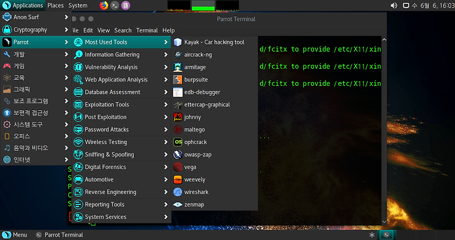Click terminal scrollbar down arrow

384,222
